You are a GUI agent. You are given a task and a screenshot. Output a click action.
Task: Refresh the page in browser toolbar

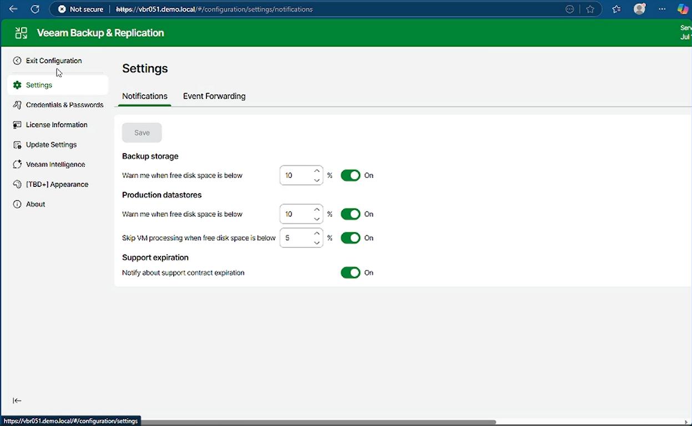coord(35,9)
